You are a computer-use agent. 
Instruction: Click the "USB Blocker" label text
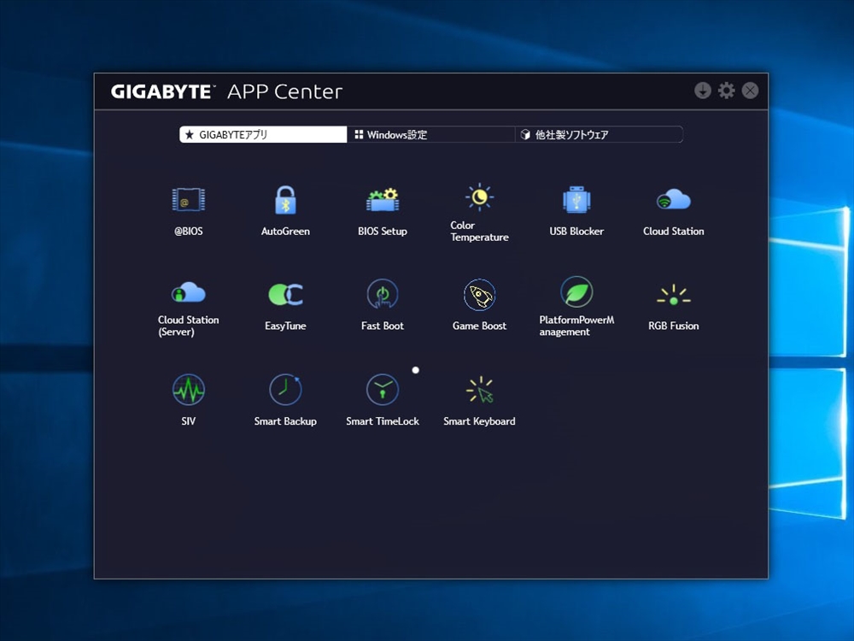[576, 231]
